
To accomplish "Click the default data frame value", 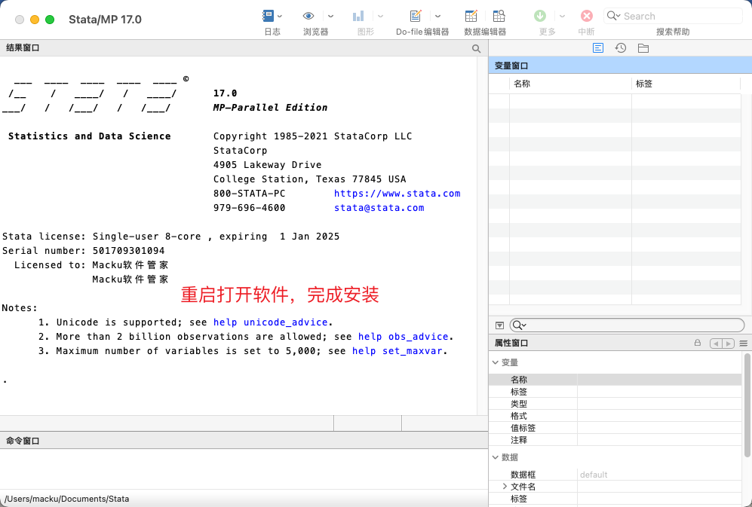I will click(594, 475).
